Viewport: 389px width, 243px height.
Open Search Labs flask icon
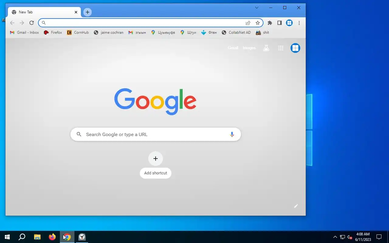(x=266, y=48)
